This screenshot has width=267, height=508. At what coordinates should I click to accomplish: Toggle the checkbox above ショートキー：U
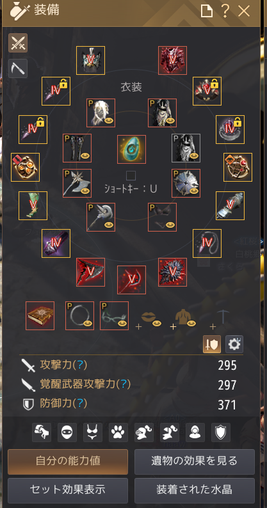tap(131, 176)
